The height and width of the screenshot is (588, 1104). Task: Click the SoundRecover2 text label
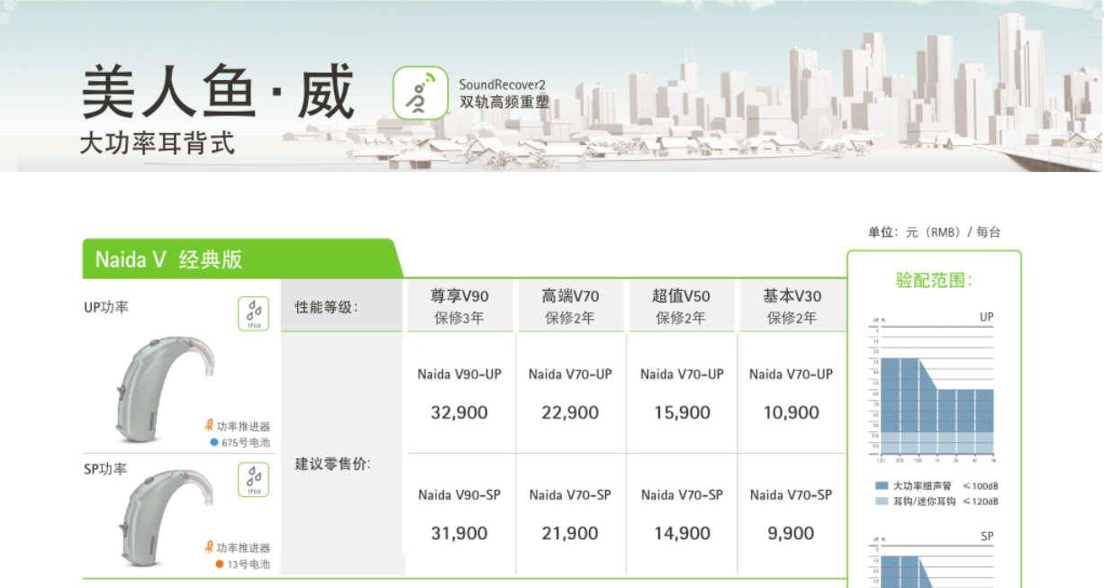click(x=503, y=85)
